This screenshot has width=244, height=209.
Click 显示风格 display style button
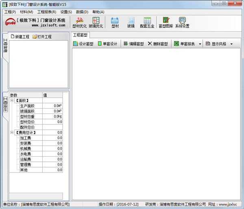pyautogui.click(x=216, y=44)
